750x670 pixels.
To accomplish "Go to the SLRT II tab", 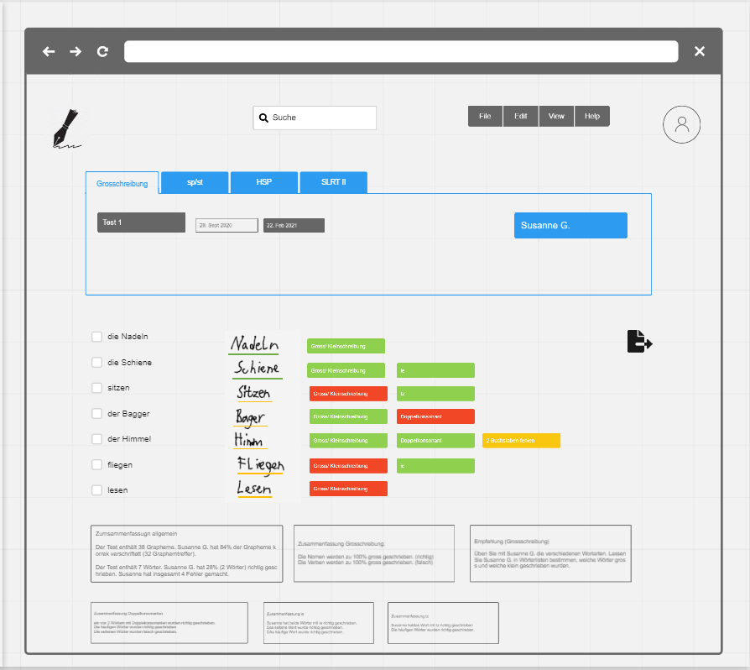I will pyautogui.click(x=333, y=182).
